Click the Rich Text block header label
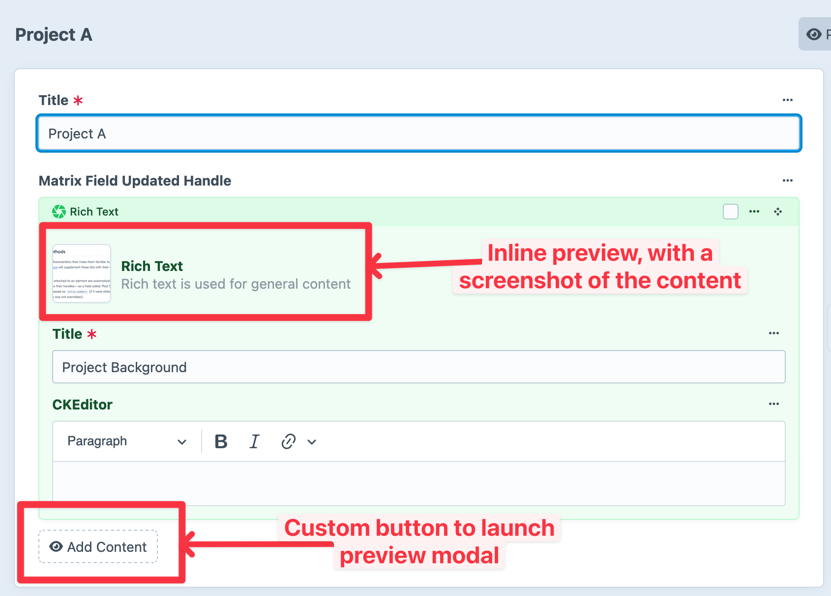The height and width of the screenshot is (596, 831). [x=94, y=212]
